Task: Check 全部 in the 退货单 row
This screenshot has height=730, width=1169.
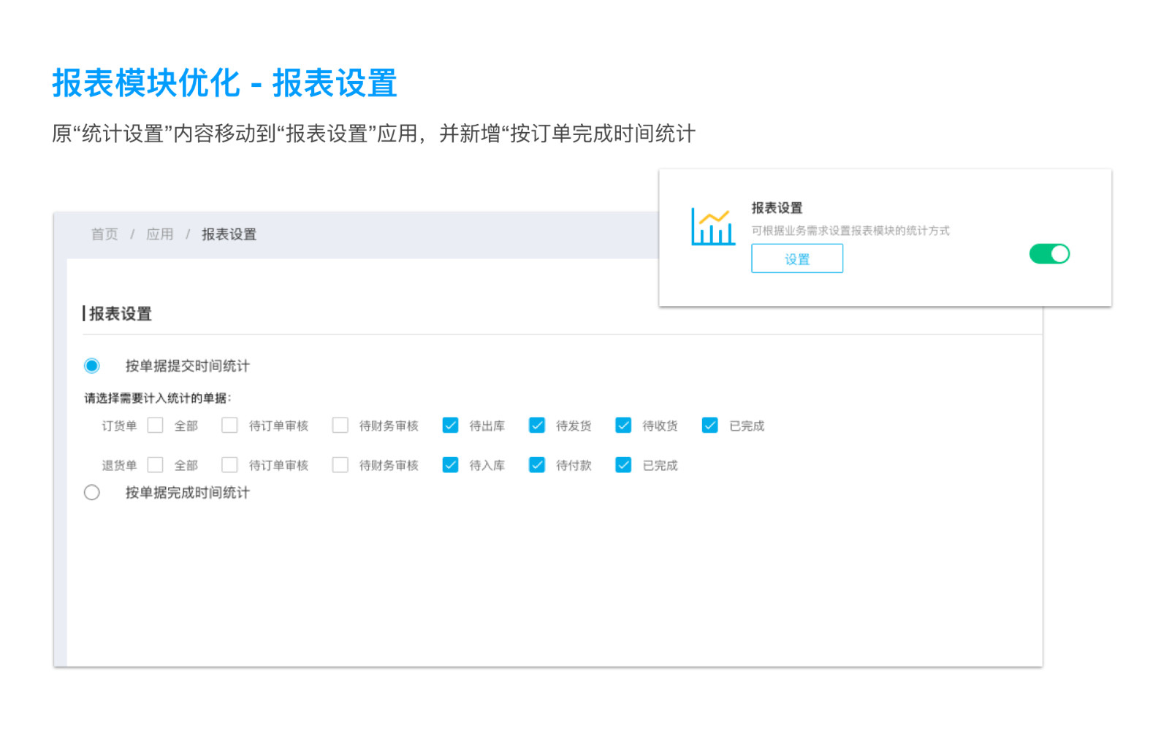Action: tap(156, 465)
